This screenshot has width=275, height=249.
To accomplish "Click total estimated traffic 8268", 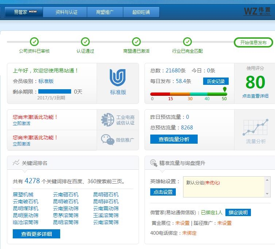I will point(187,128).
